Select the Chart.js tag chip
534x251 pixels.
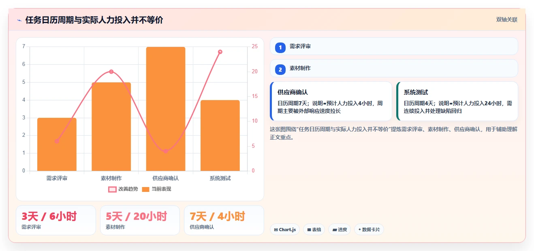point(285,230)
